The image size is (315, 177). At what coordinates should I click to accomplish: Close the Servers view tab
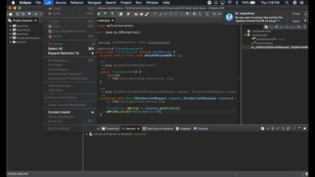pos(138,129)
